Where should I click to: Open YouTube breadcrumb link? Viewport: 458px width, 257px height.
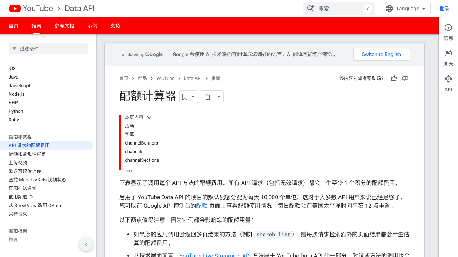click(x=165, y=79)
